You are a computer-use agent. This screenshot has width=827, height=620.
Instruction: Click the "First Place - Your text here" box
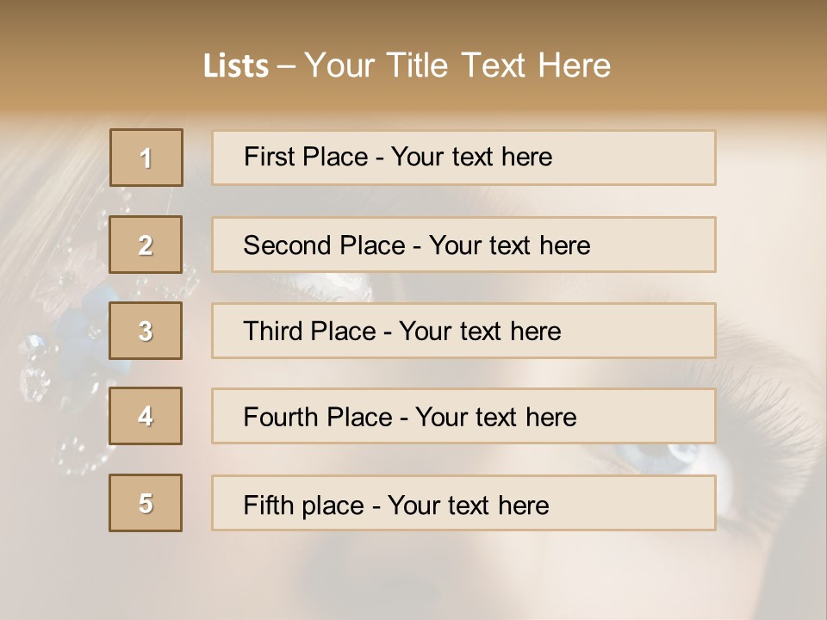463,158
